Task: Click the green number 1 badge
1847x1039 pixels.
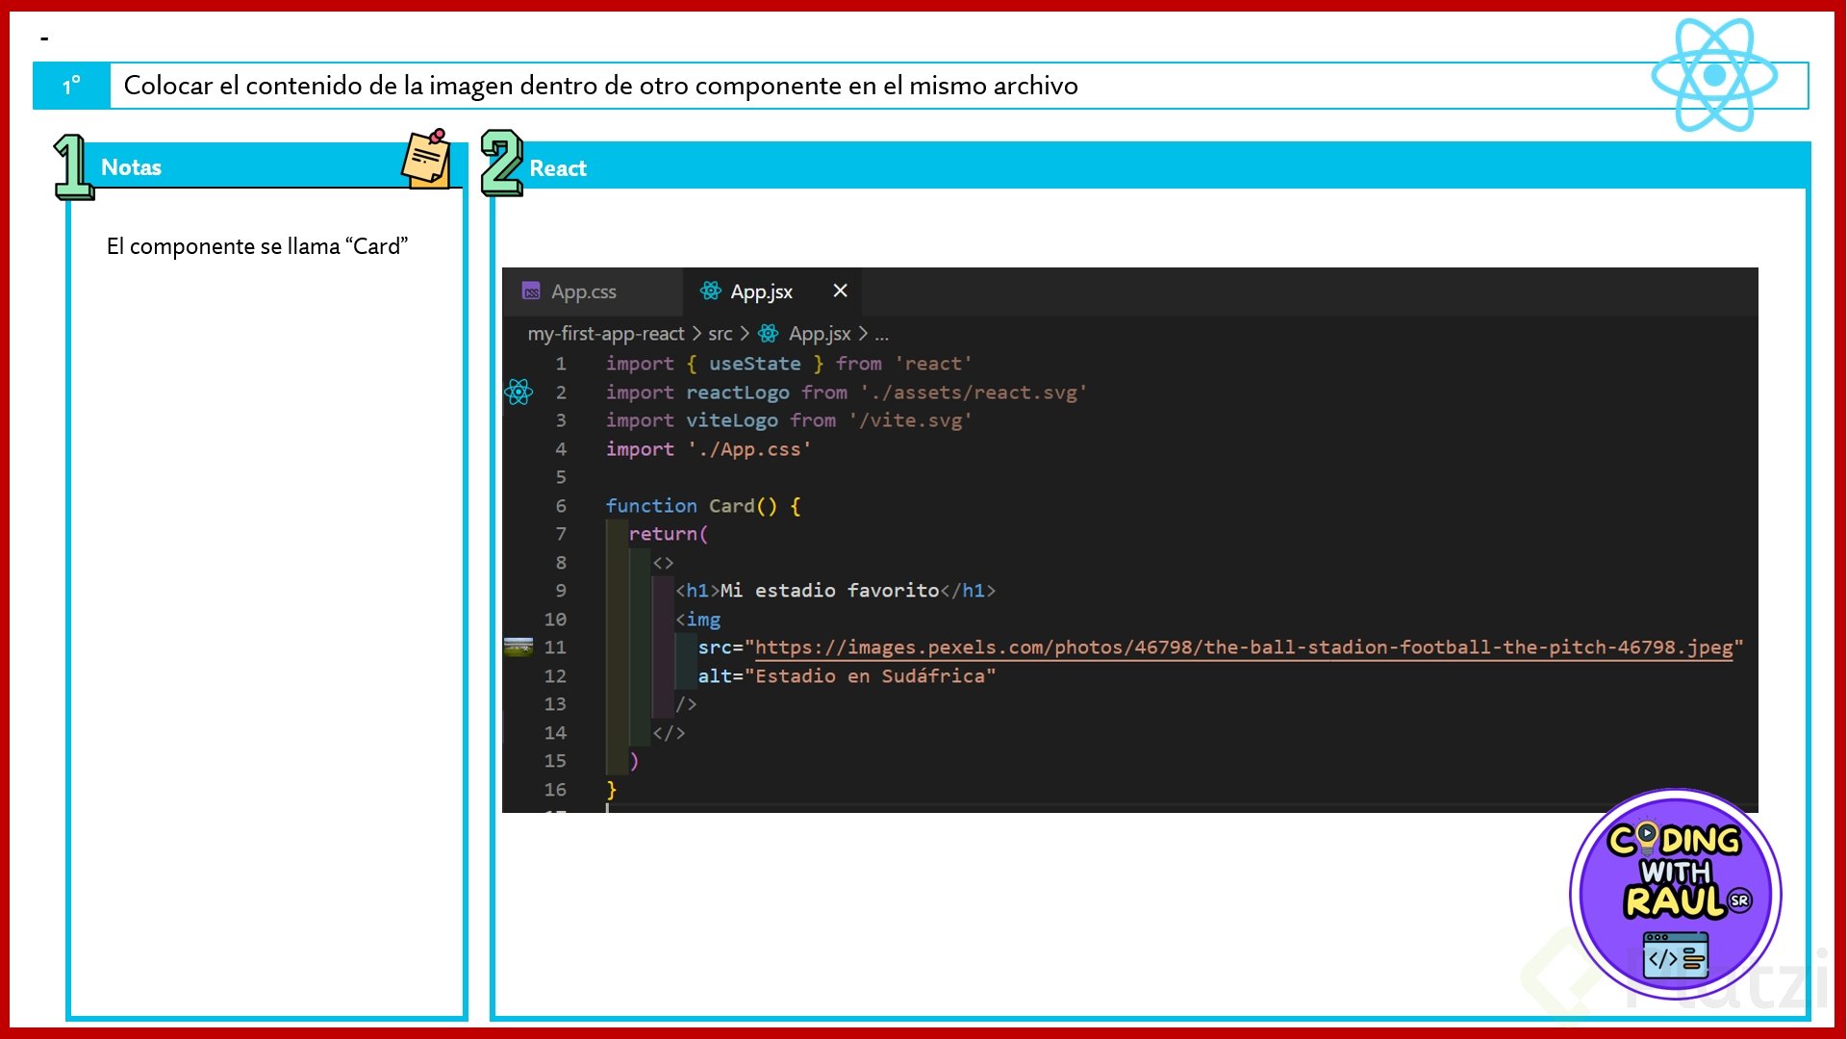Action: pos(72,166)
